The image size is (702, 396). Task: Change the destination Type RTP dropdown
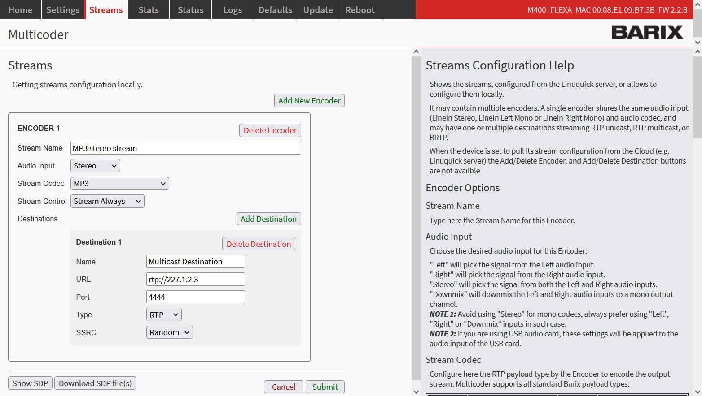click(164, 315)
